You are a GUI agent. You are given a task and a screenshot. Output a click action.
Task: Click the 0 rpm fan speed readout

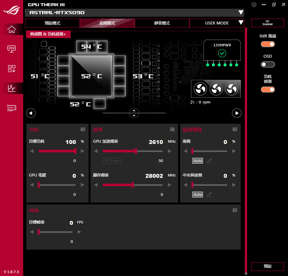click(x=200, y=102)
